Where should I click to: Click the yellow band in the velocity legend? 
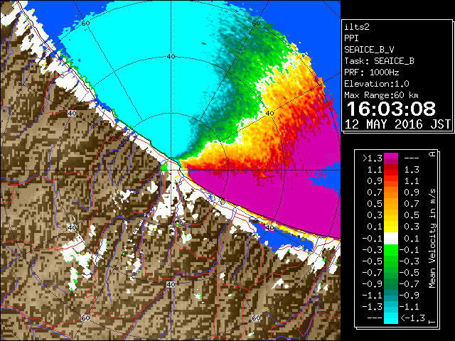(391, 227)
